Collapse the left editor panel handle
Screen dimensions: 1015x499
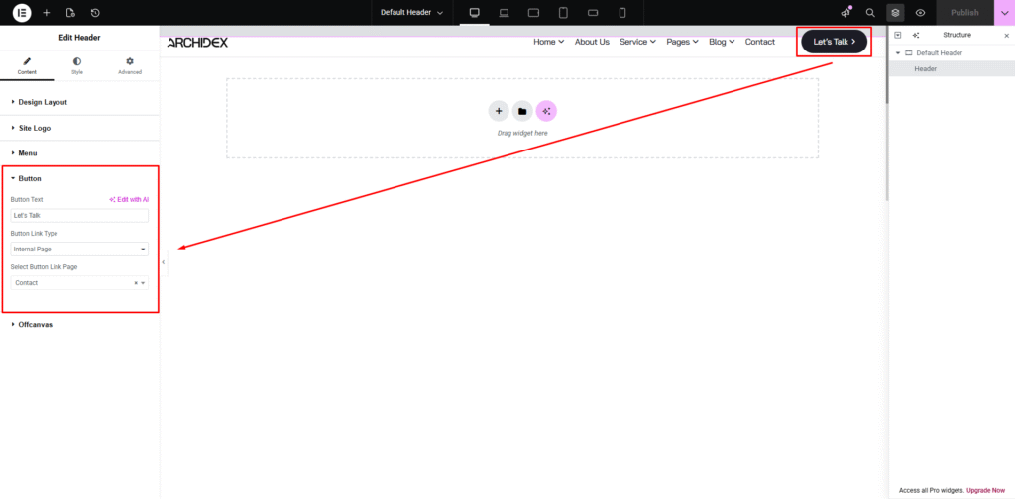coord(163,262)
